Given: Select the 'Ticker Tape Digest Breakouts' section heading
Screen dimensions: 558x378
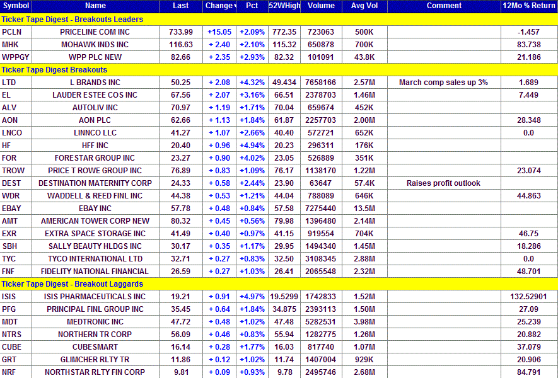Looking at the screenshot, I should click(279, 70).
